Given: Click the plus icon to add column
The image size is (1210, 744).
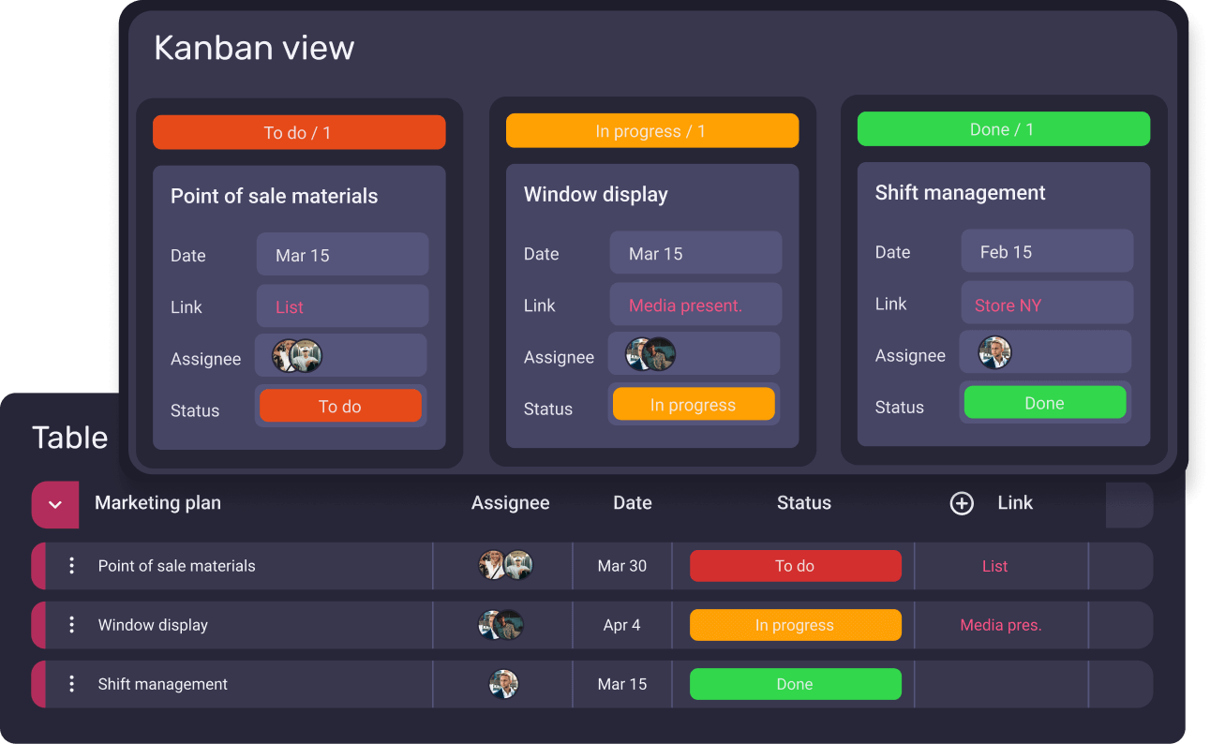Looking at the screenshot, I should pos(962,504).
